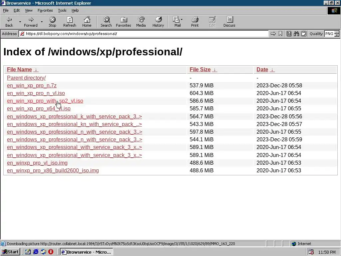
Task: Open the View menu
Action: [x=29, y=10]
